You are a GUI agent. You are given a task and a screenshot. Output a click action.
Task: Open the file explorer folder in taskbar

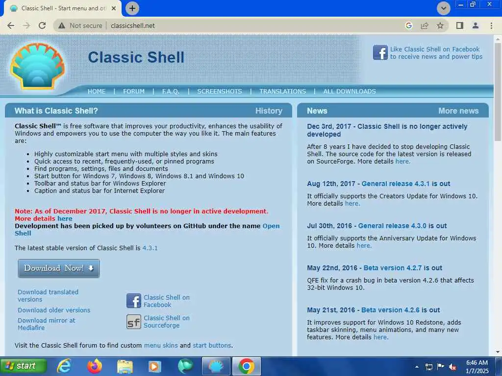pos(125,366)
